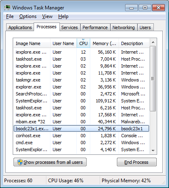Screen dimensions: 169x188
Task: Click the Task Manager title bar icon
Action: click(x=7, y=8)
